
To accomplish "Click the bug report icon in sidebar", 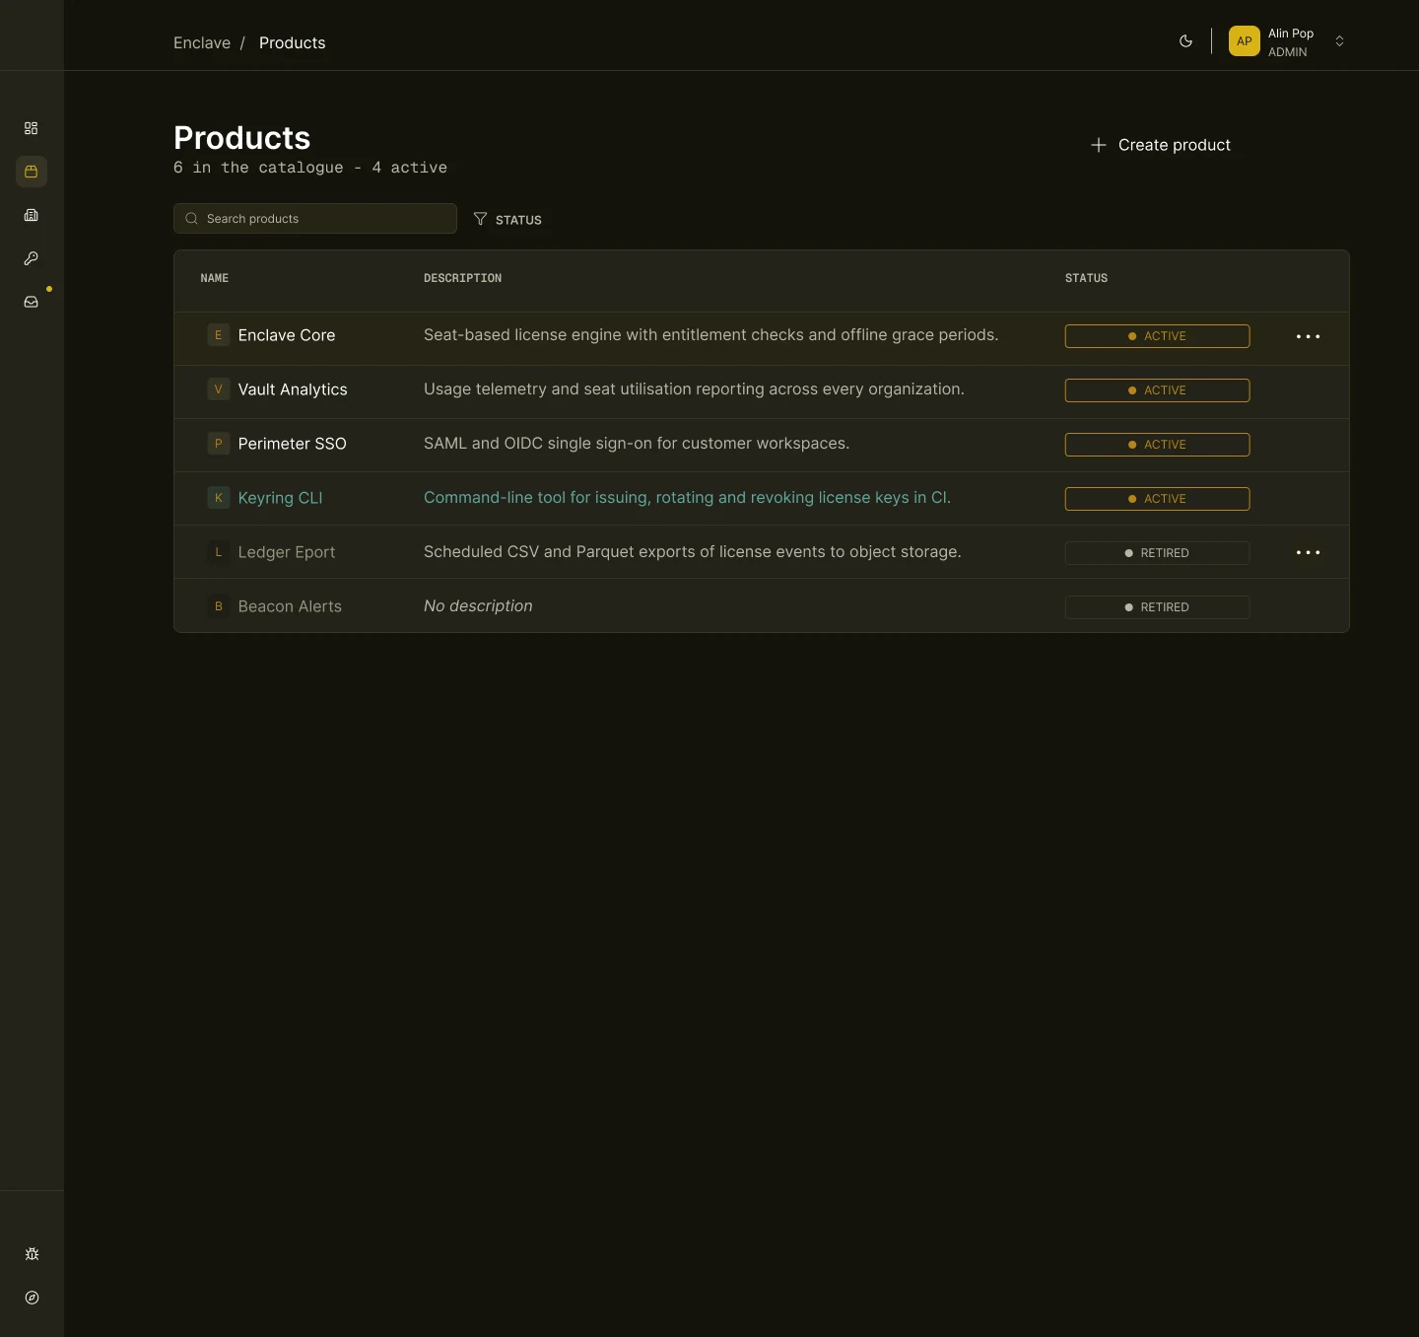I will click(32, 1254).
